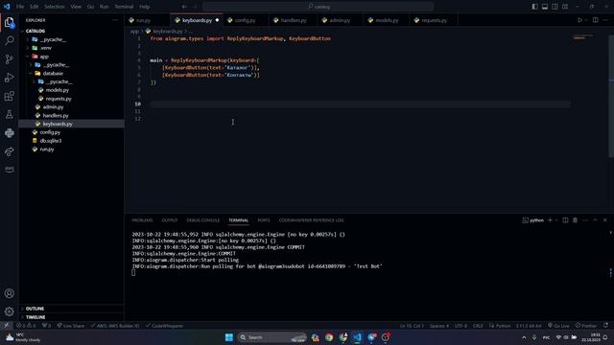614x345 pixels.
Task: Open the remote window indicator in the status bar
Action: 7,326
